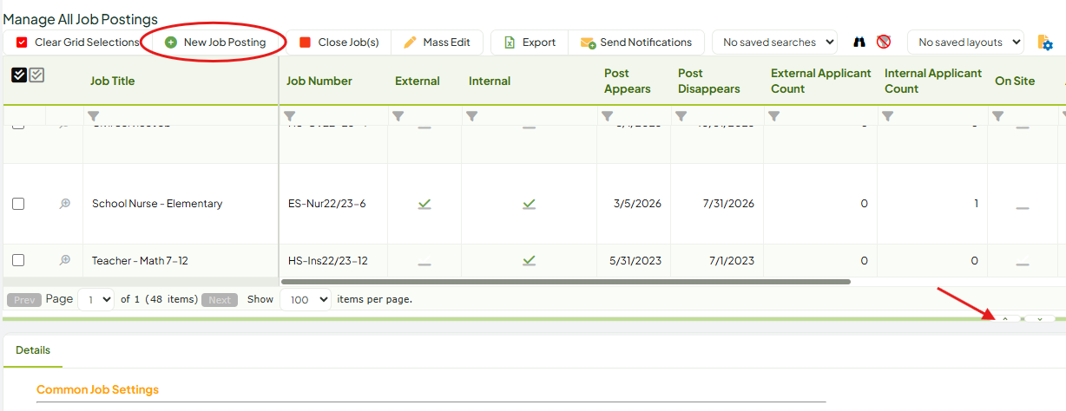Open the layout settings gear icon
Screen dimensions: 1066x411
1045,42
